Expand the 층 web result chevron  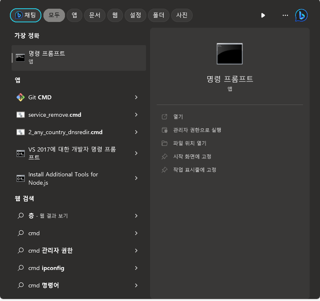coord(136,216)
